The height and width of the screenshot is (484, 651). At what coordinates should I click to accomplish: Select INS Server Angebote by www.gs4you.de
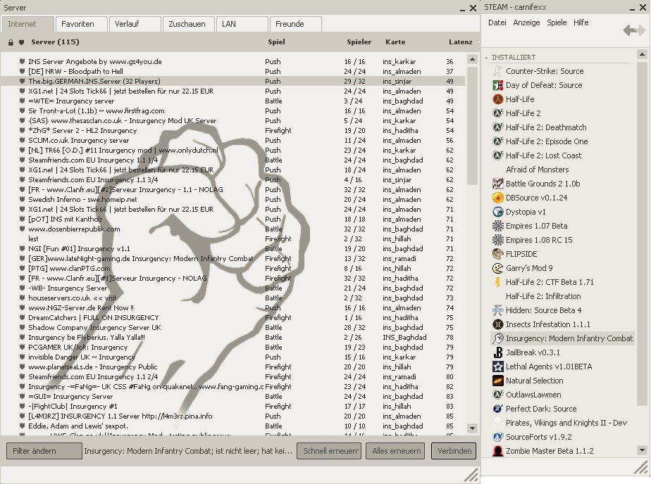coord(232,61)
